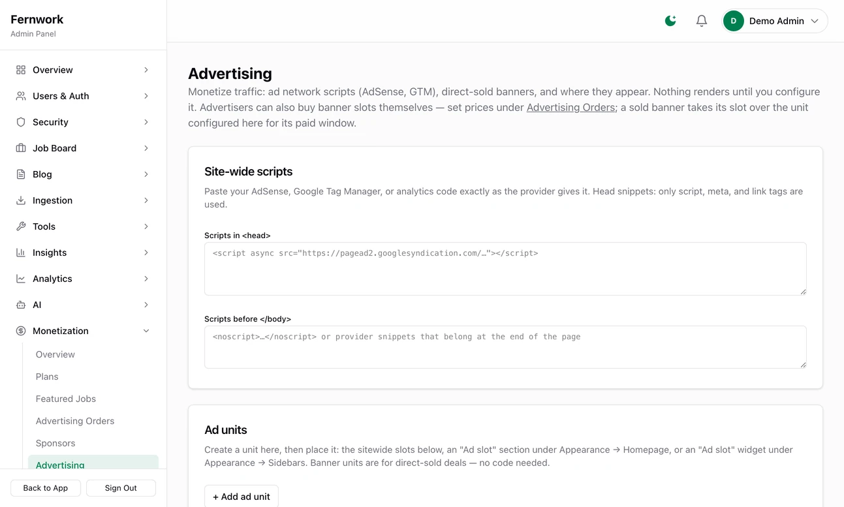Click the AI robot icon

(x=21, y=305)
